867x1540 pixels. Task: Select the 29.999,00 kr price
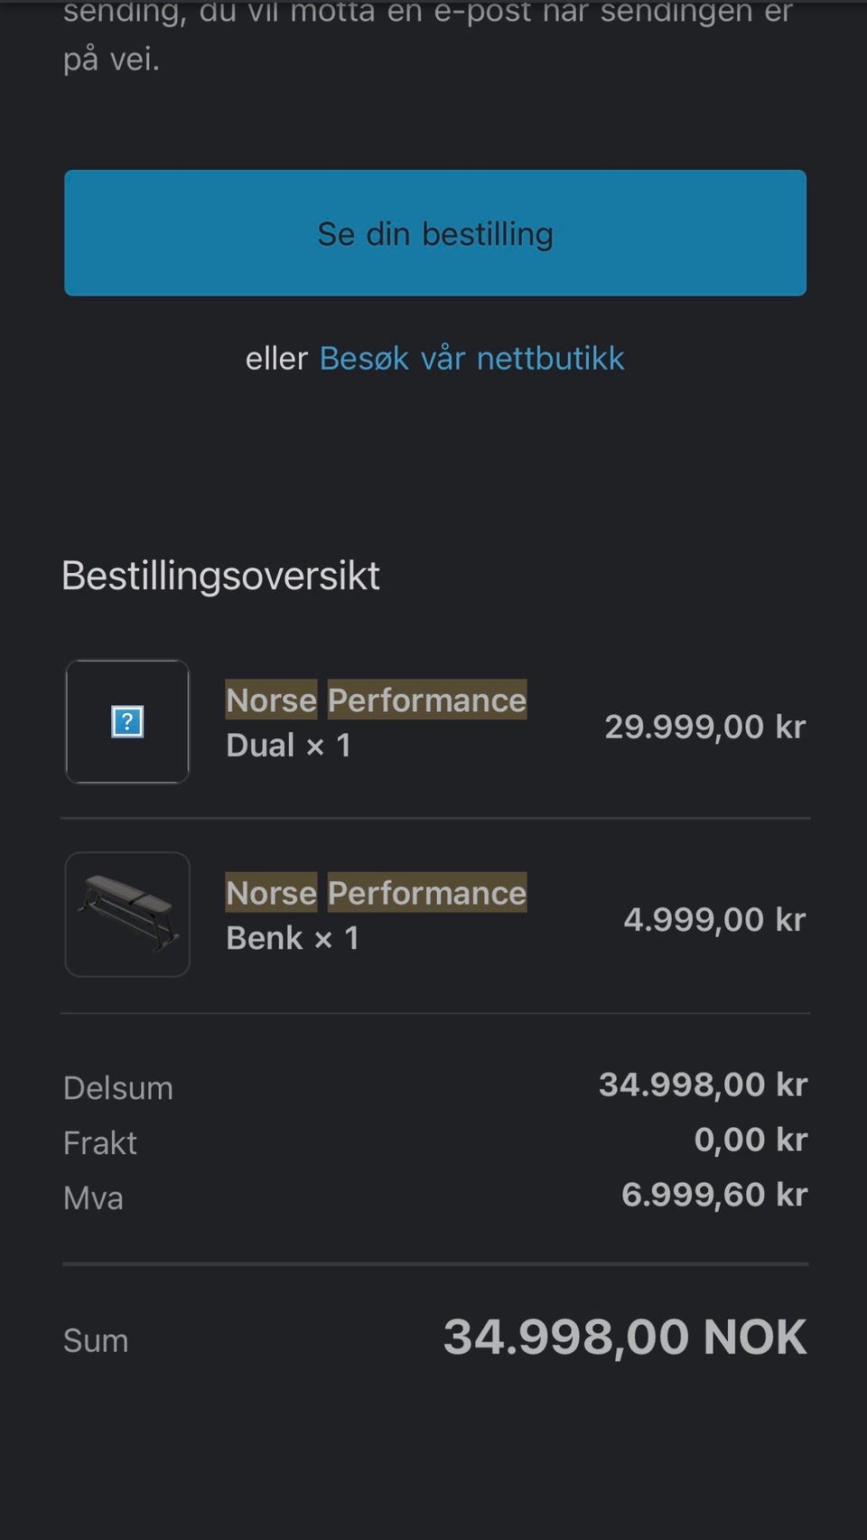click(x=704, y=727)
